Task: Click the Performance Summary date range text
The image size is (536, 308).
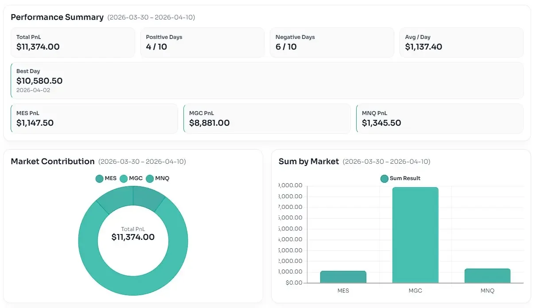Action: (x=151, y=18)
